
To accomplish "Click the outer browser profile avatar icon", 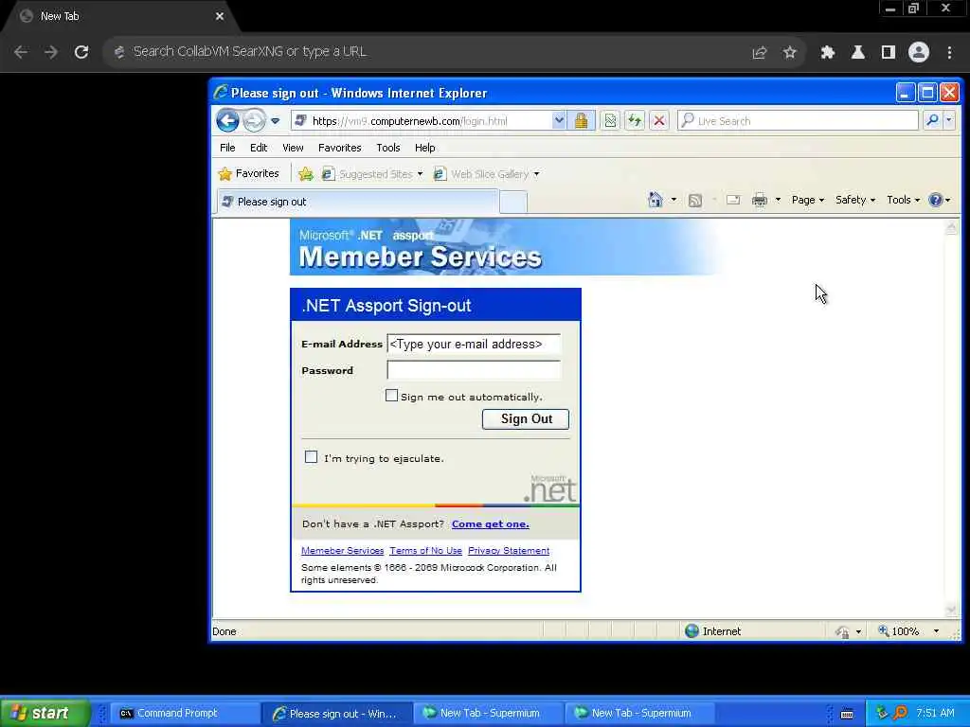I will click(x=919, y=53).
